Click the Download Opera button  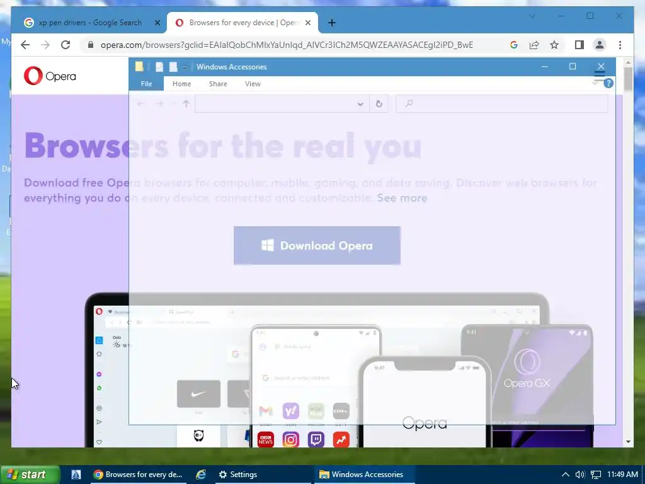coord(317,246)
